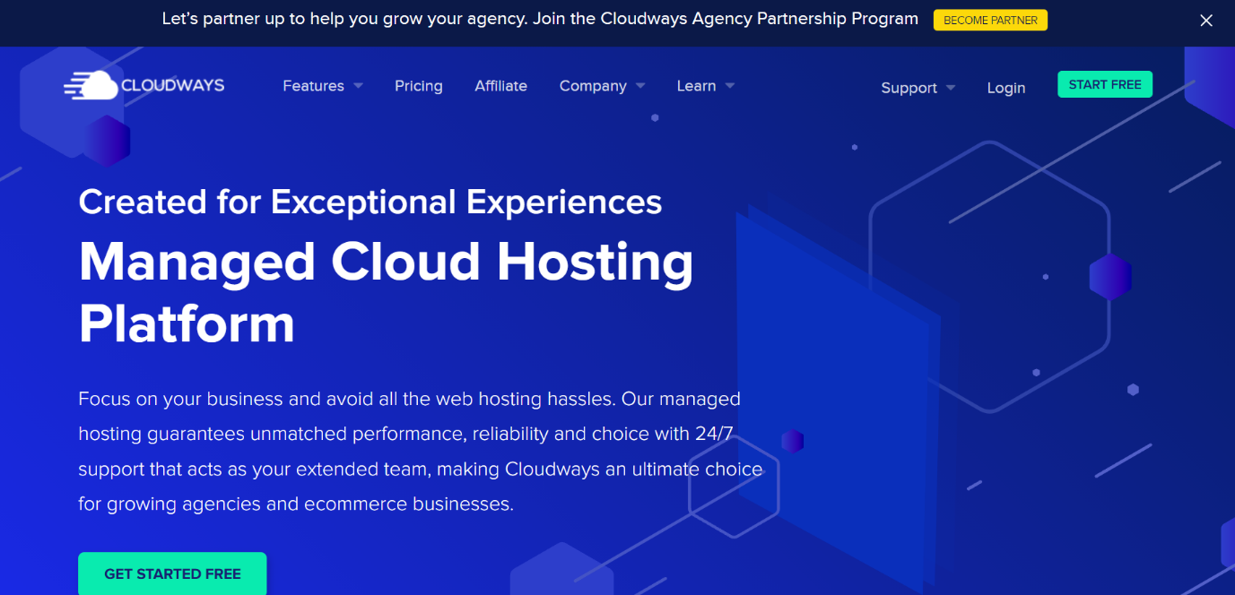Click the partnership program banner text
The width and height of the screenshot is (1235, 595).
(540, 19)
